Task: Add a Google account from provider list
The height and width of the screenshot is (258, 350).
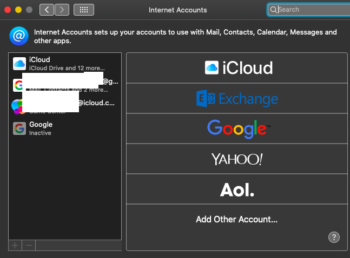Action: (237, 129)
